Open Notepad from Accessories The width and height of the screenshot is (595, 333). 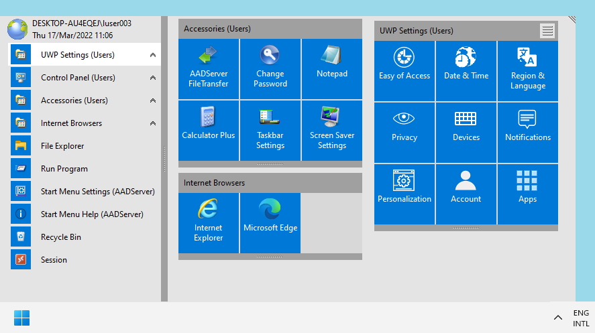332,69
